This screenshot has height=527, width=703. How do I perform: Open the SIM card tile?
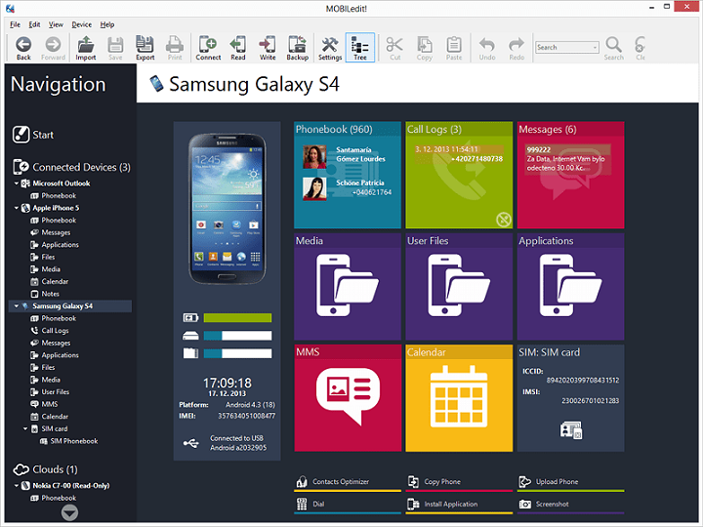pos(571,398)
